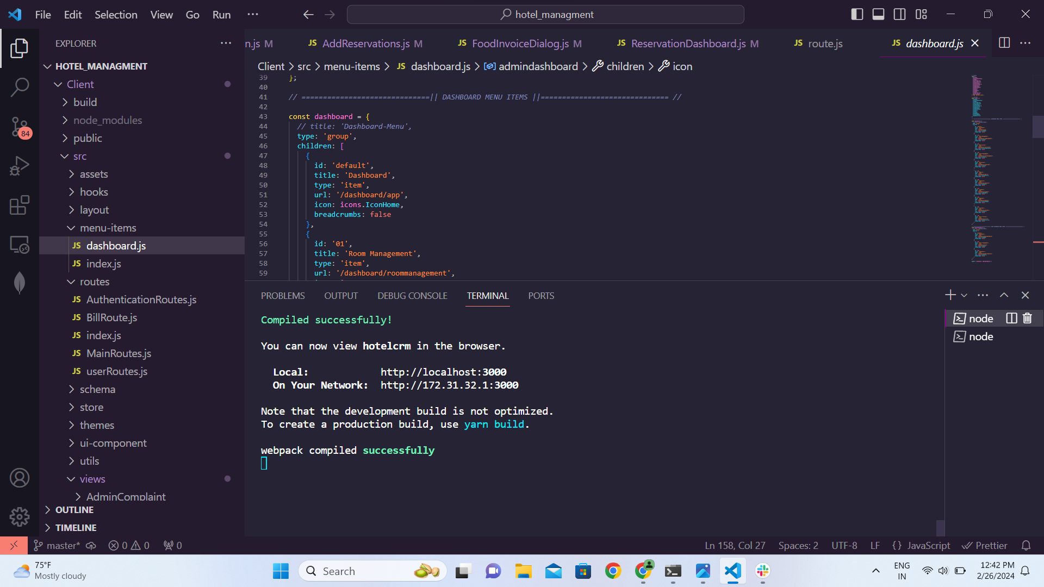Viewport: 1044px width, 587px height.
Task: Open the MongoDB leaf icon view
Action: click(x=20, y=283)
